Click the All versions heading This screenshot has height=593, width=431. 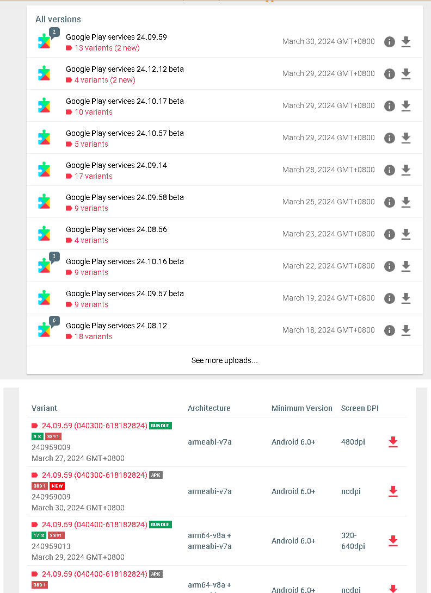tap(58, 19)
